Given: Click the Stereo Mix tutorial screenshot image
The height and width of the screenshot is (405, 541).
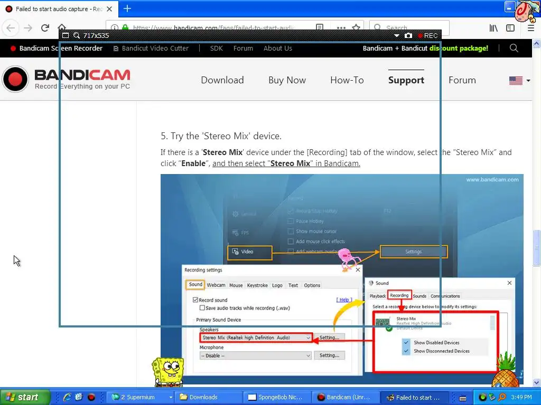Looking at the screenshot, I should click(x=342, y=279).
